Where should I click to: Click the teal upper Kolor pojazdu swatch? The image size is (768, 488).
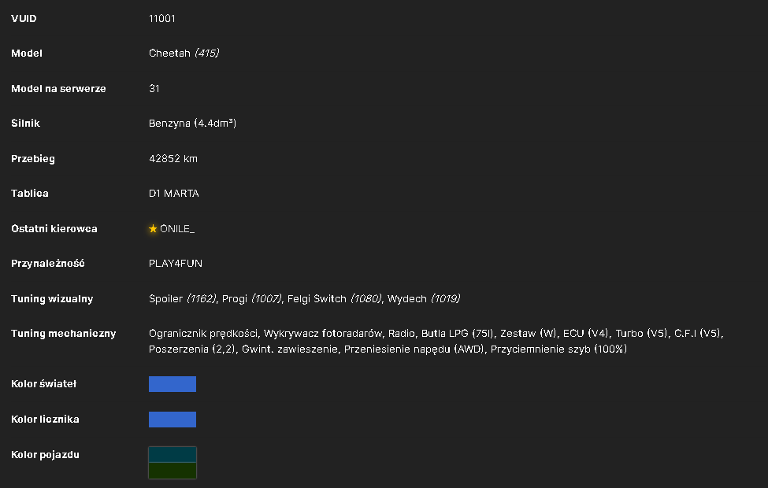click(173, 455)
